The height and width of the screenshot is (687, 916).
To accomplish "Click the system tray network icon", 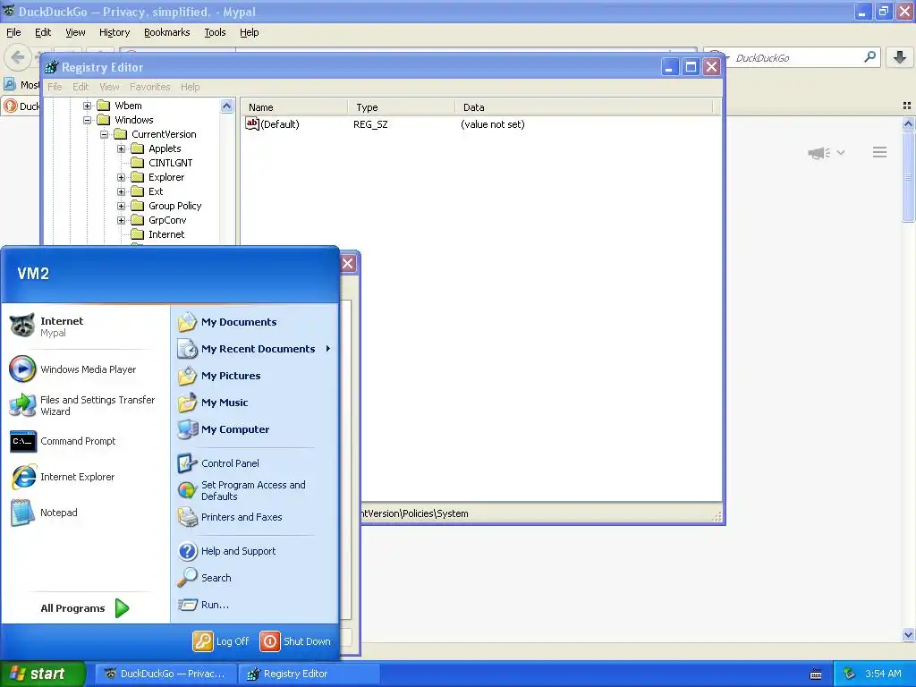I will click(x=850, y=674).
